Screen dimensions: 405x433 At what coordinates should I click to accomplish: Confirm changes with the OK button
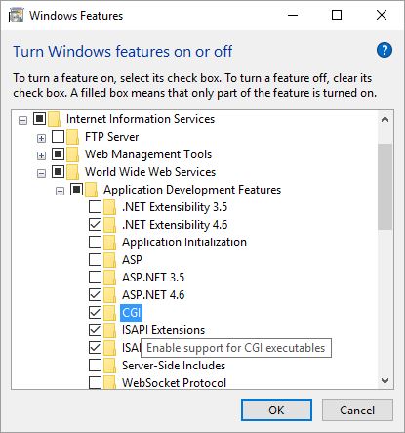[276, 411]
